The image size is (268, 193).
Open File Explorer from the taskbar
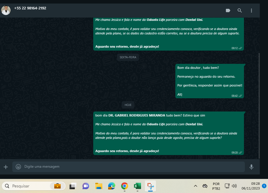(99, 186)
